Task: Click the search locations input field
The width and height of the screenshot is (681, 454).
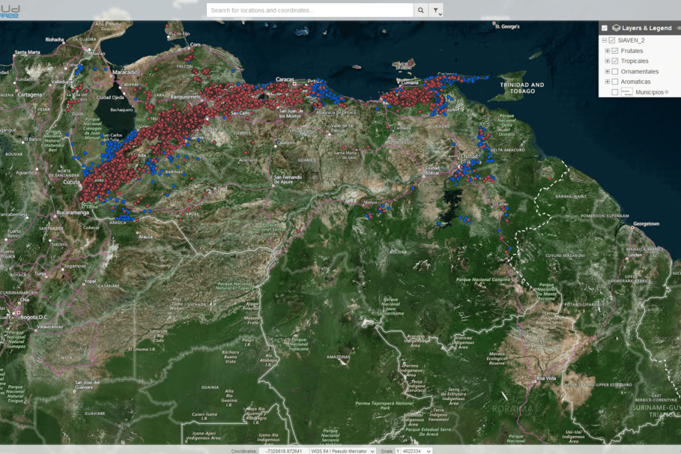Action: click(310, 11)
